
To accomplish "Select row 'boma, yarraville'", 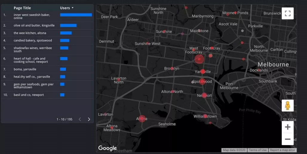I will point(47,69).
